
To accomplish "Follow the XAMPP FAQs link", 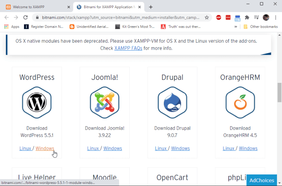I will (x=128, y=48).
